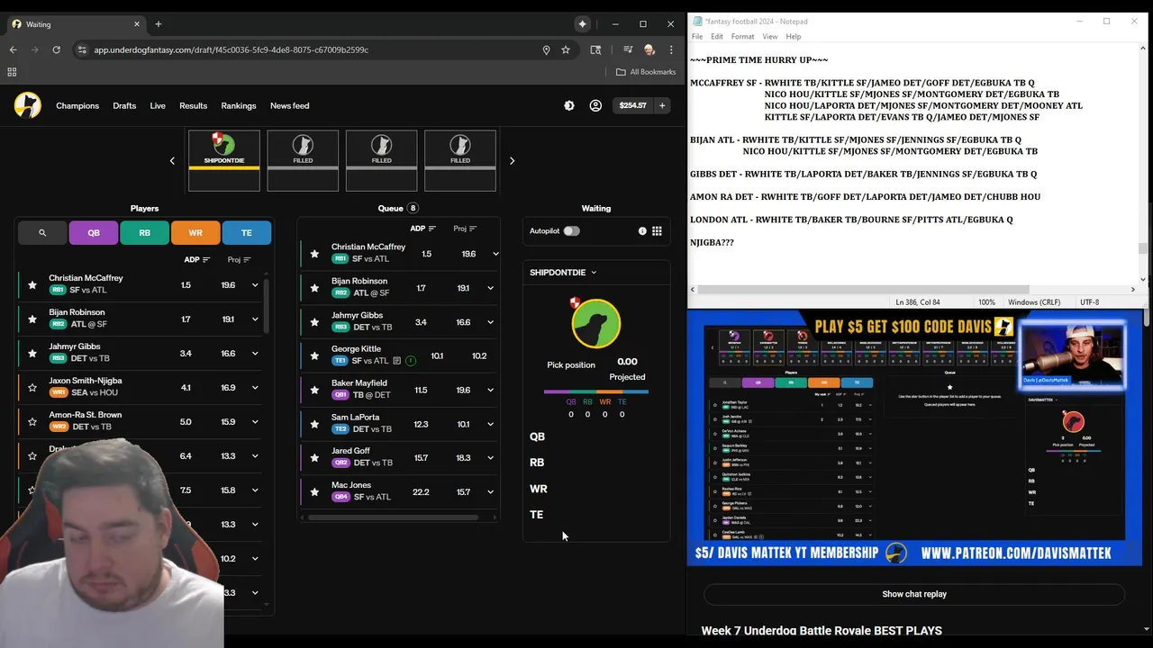Use the Players list vertical scrollbar
This screenshot has height=648, width=1153.
click(x=266, y=306)
